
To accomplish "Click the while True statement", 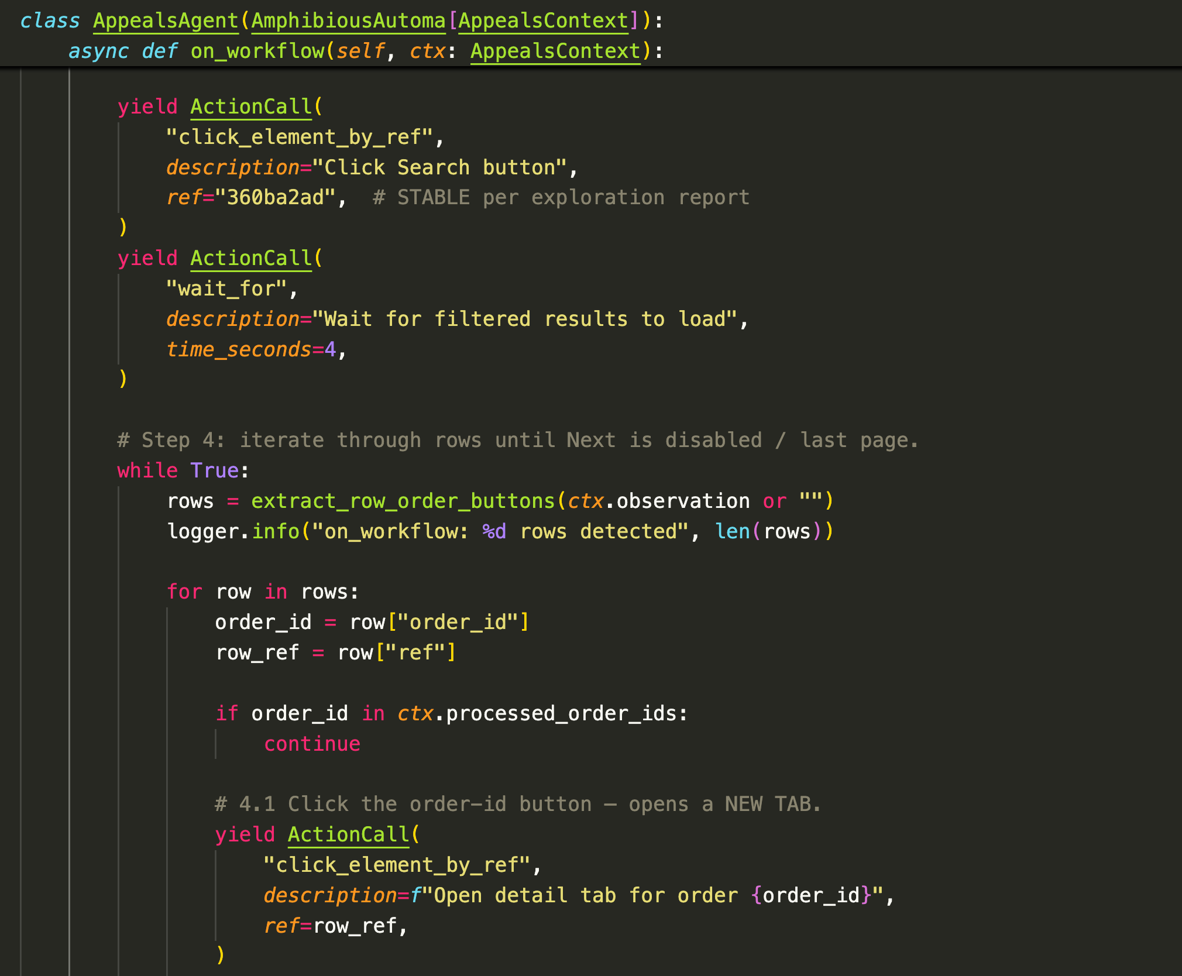I will (x=183, y=470).
